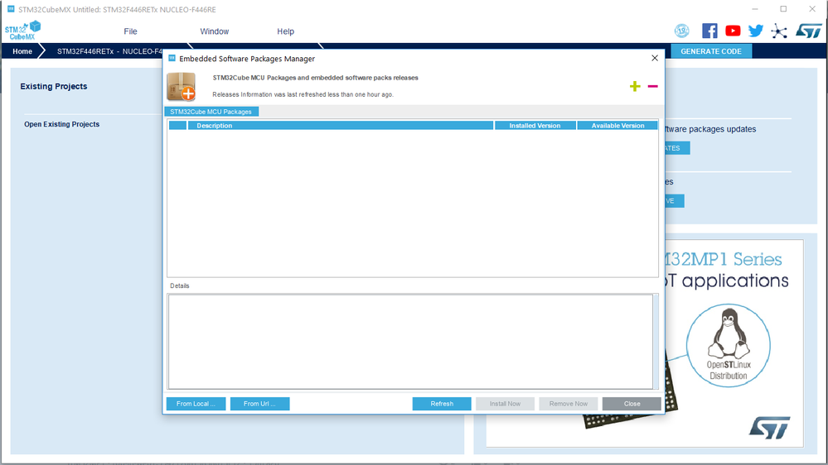Image resolution: width=828 pixels, height=465 pixels.
Task: Open the Help menu
Action: 286,31
